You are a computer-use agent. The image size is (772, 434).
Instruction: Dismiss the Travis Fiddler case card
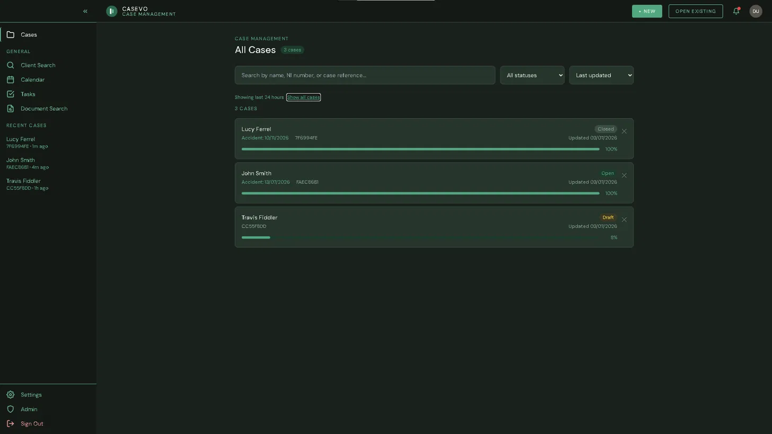[x=624, y=220]
